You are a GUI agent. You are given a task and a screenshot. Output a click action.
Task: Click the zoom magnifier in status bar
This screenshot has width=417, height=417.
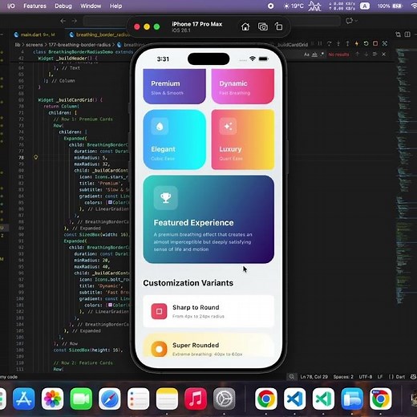tap(291, 377)
